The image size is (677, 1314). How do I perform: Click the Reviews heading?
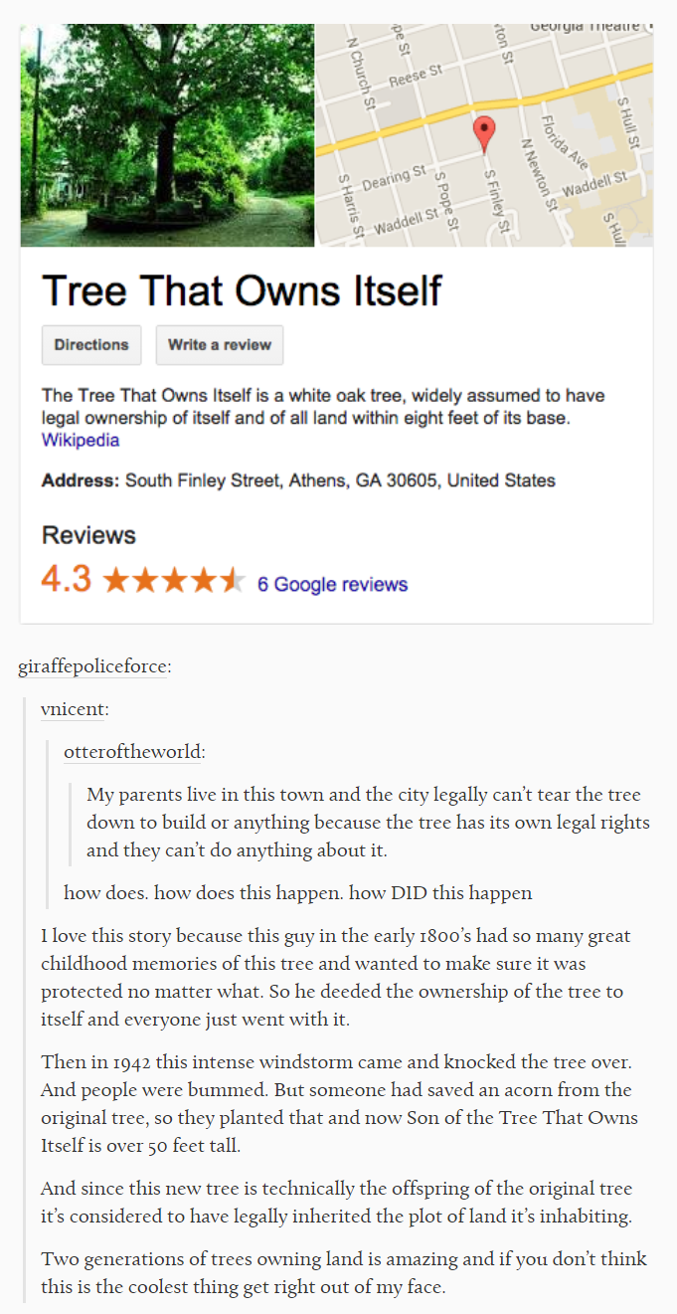coord(88,535)
